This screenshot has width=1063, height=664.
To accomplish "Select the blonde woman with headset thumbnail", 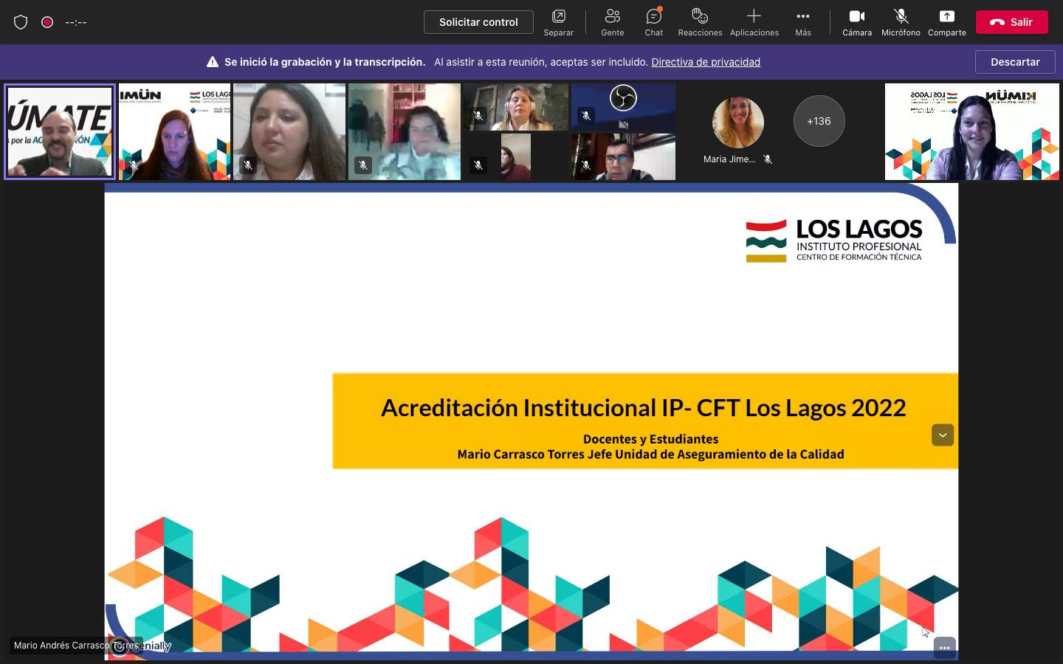I will (x=516, y=107).
